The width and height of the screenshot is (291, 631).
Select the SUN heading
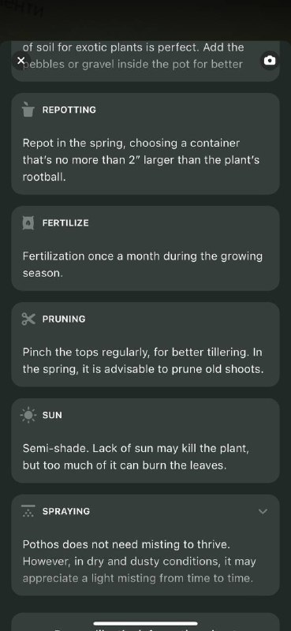[52, 416]
